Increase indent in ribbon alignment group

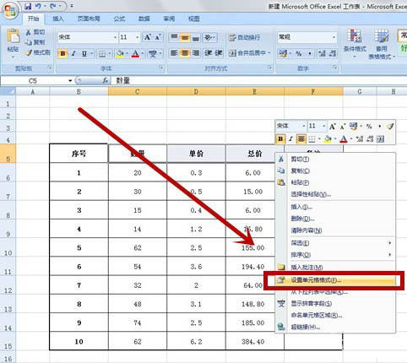219,52
